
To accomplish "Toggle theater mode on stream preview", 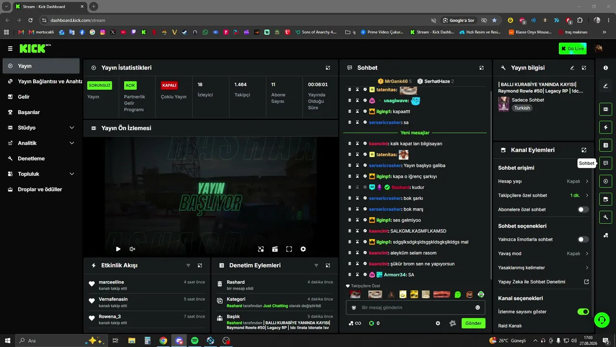I will coord(275,249).
